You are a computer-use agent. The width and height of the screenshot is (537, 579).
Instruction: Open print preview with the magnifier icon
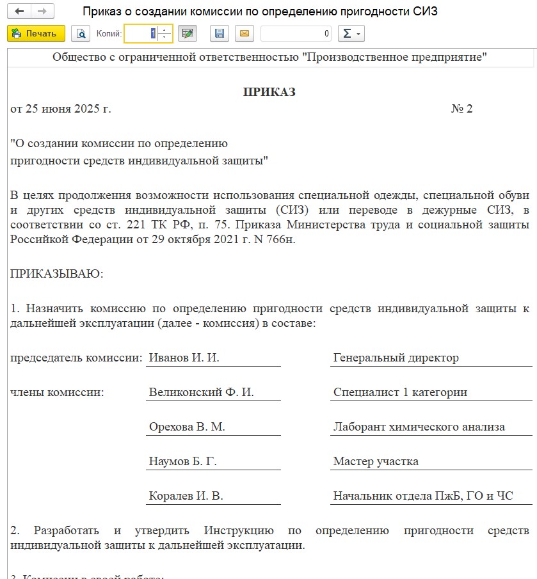(81, 34)
